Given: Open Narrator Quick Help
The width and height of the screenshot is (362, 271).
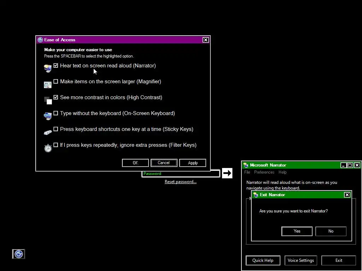Looking at the screenshot, I should pyautogui.click(x=263, y=260).
